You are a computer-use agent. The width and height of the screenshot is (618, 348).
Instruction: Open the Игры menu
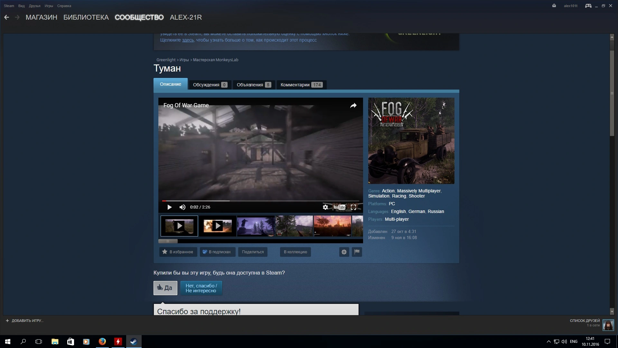(49, 6)
